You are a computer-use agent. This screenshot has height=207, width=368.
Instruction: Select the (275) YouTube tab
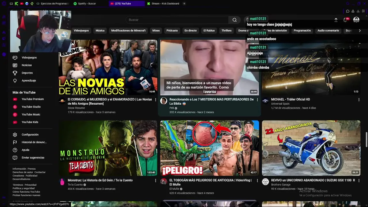[126, 3]
